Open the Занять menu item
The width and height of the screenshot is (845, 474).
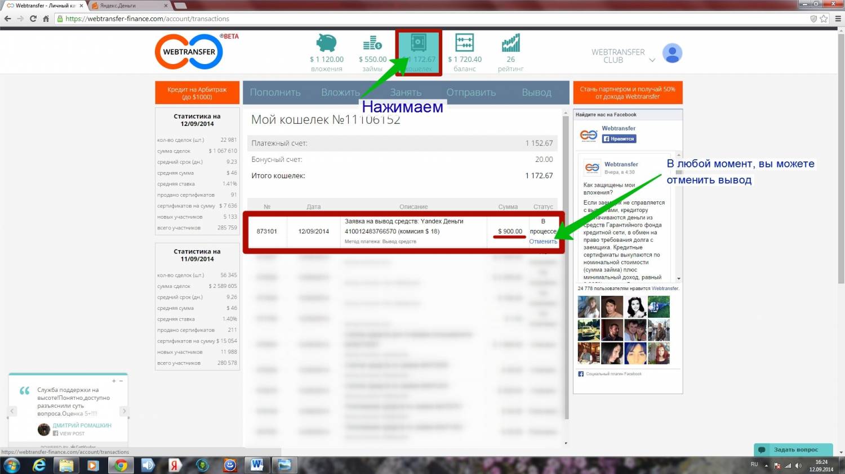[x=406, y=92]
